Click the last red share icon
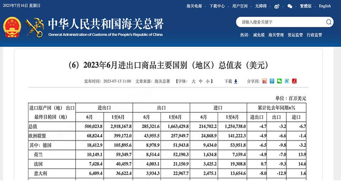Screen dimensions: 341x192 [294, 81]
